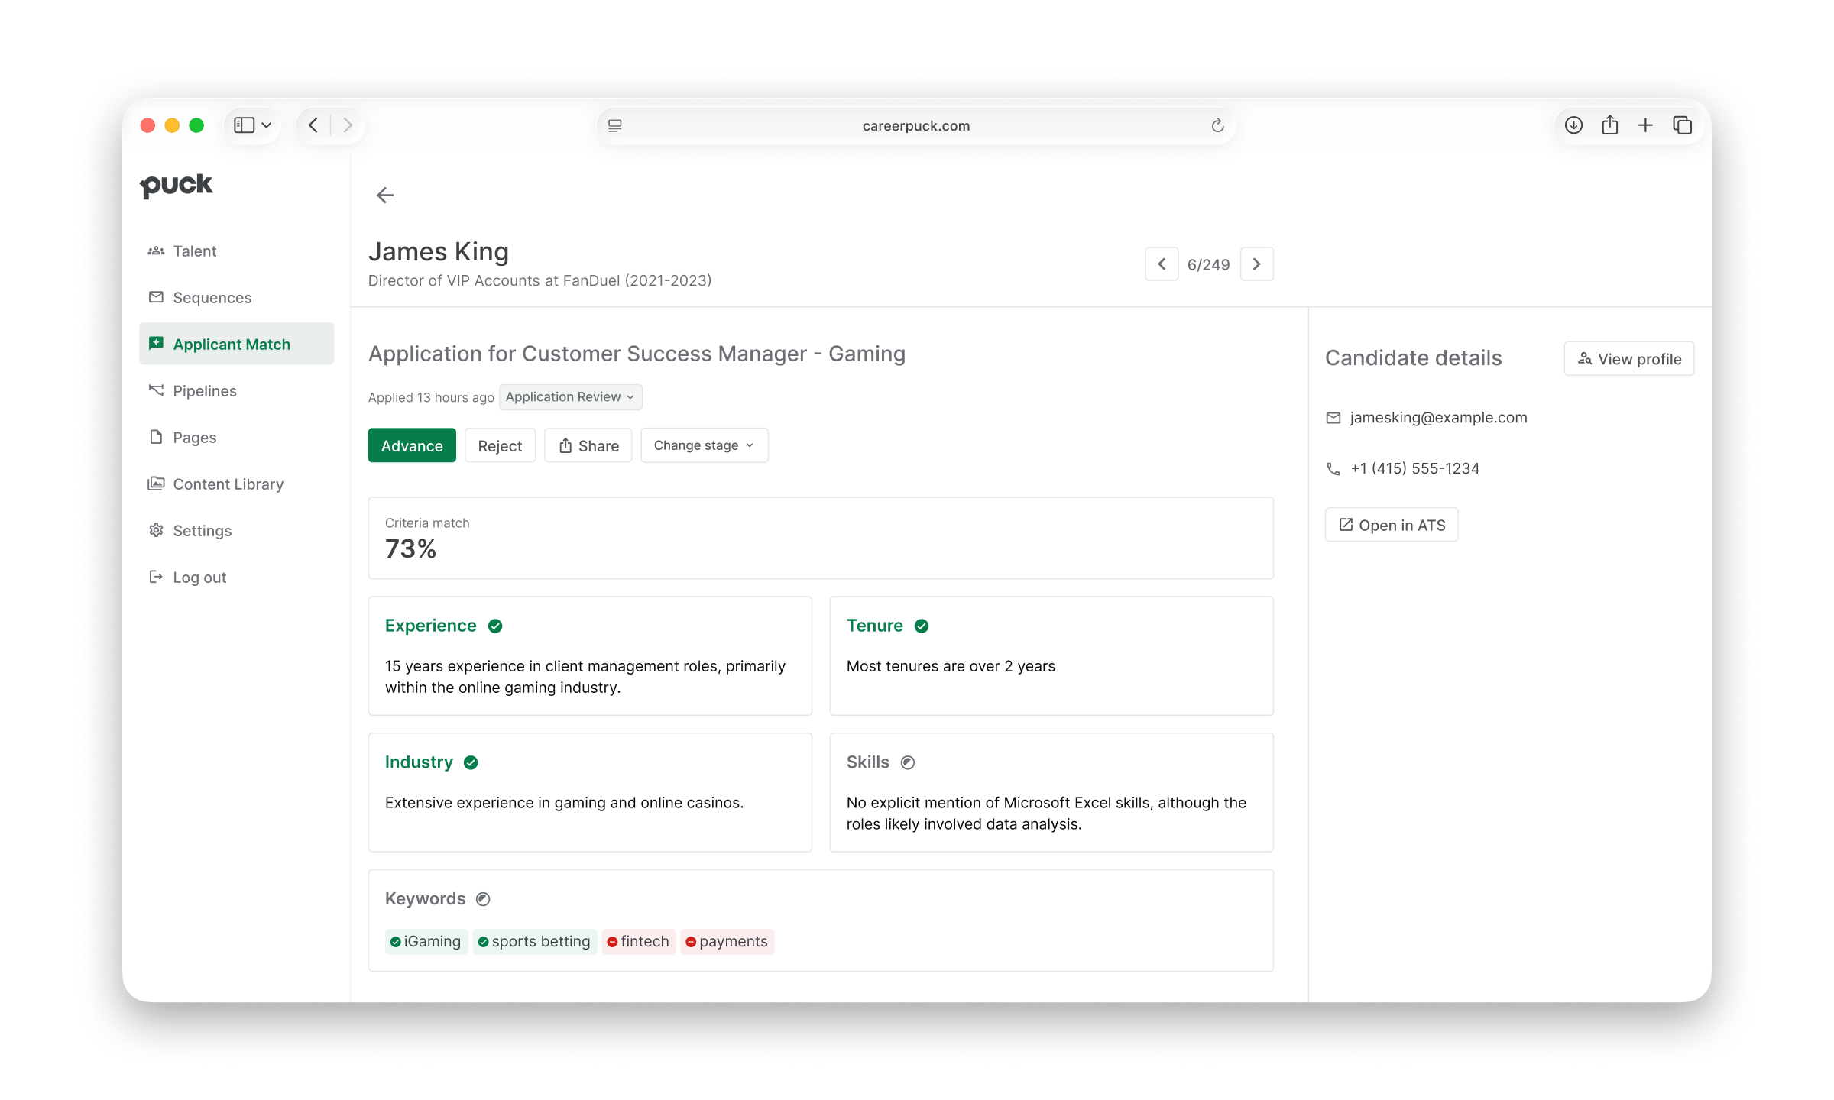The image size is (1834, 1100).
Task: Open the Change stage dropdown
Action: 704,445
